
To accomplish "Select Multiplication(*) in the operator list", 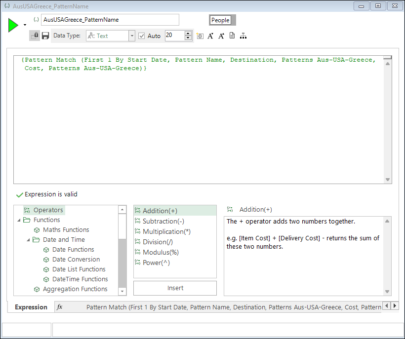I will point(175,231).
